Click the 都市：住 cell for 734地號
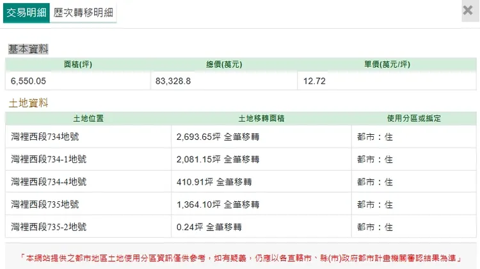 [414, 137]
